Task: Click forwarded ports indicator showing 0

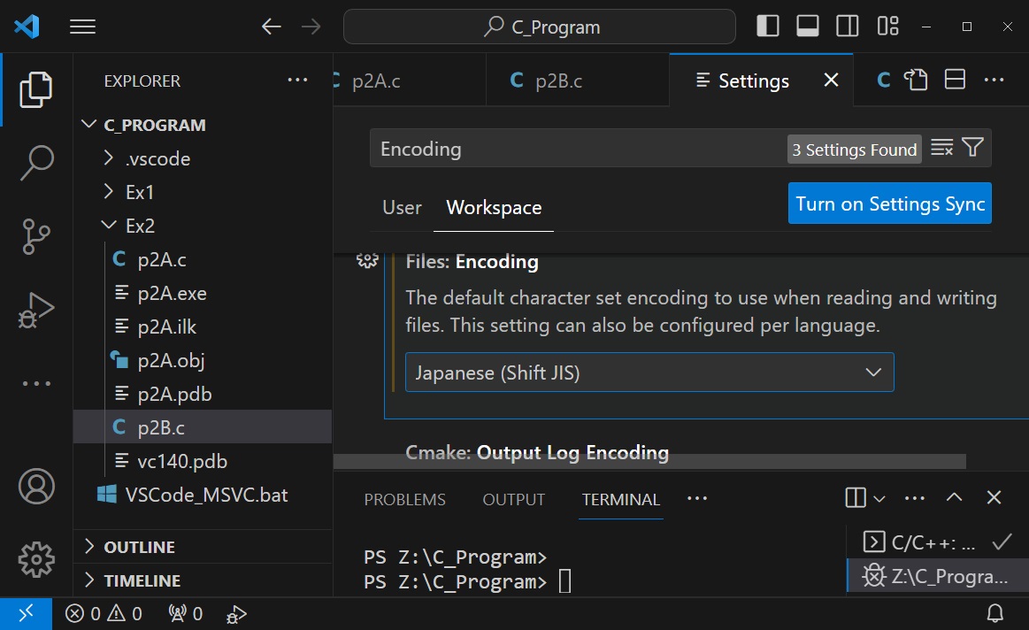Action: point(186,614)
